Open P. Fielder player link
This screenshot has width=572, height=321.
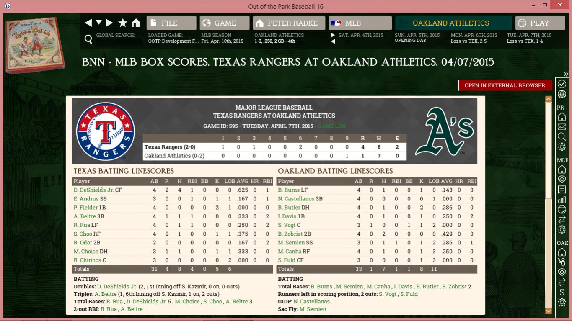pyautogui.click(x=86, y=208)
